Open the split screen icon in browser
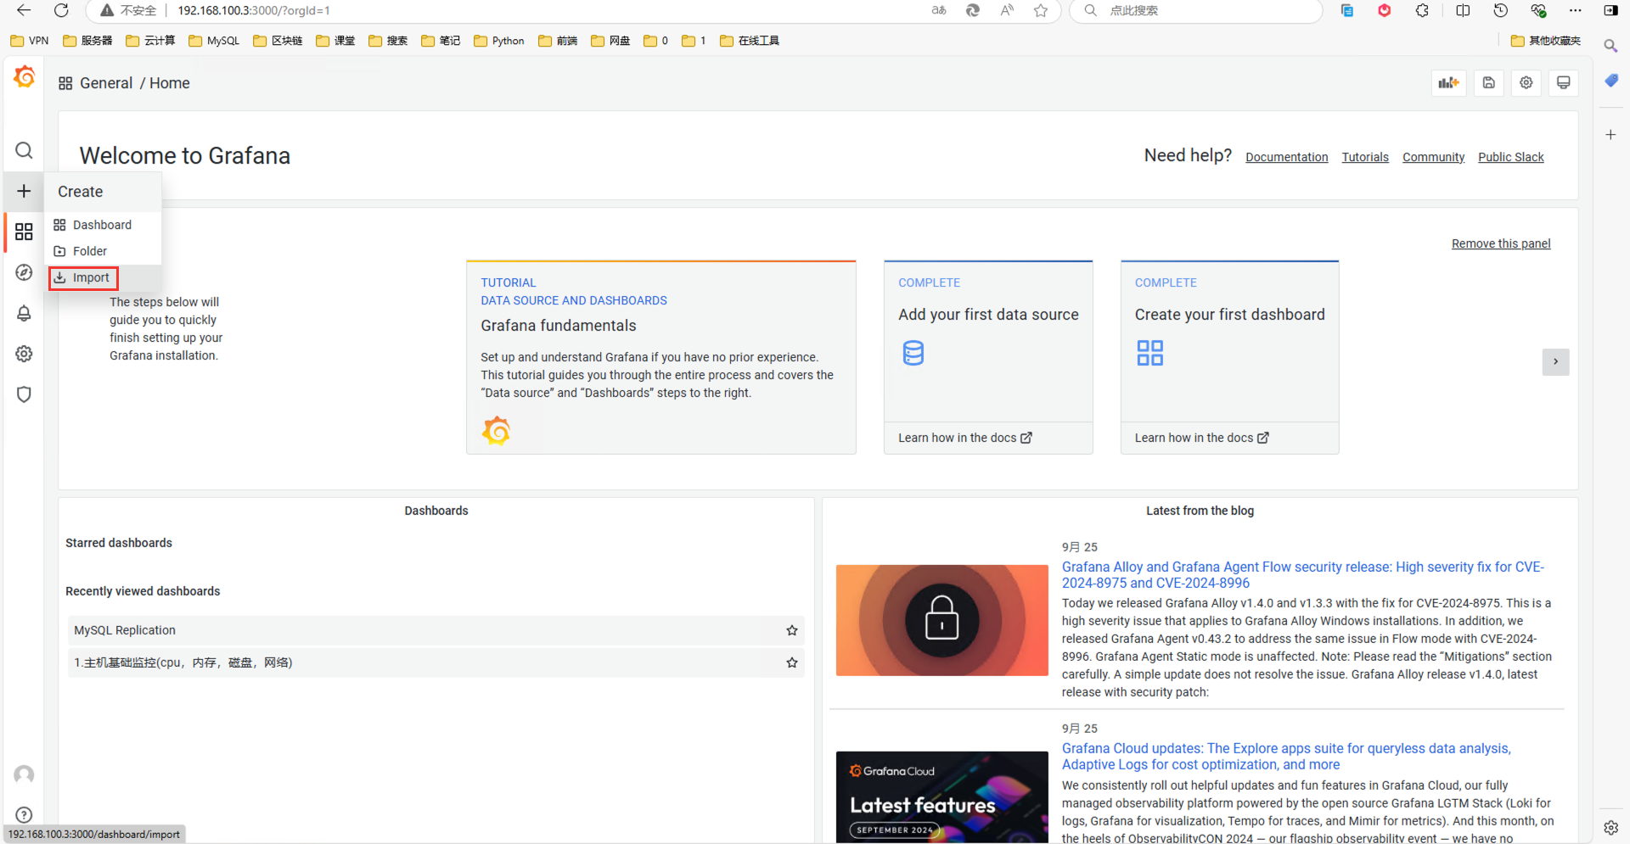The image size is (1630, 844). [1463, 10]
